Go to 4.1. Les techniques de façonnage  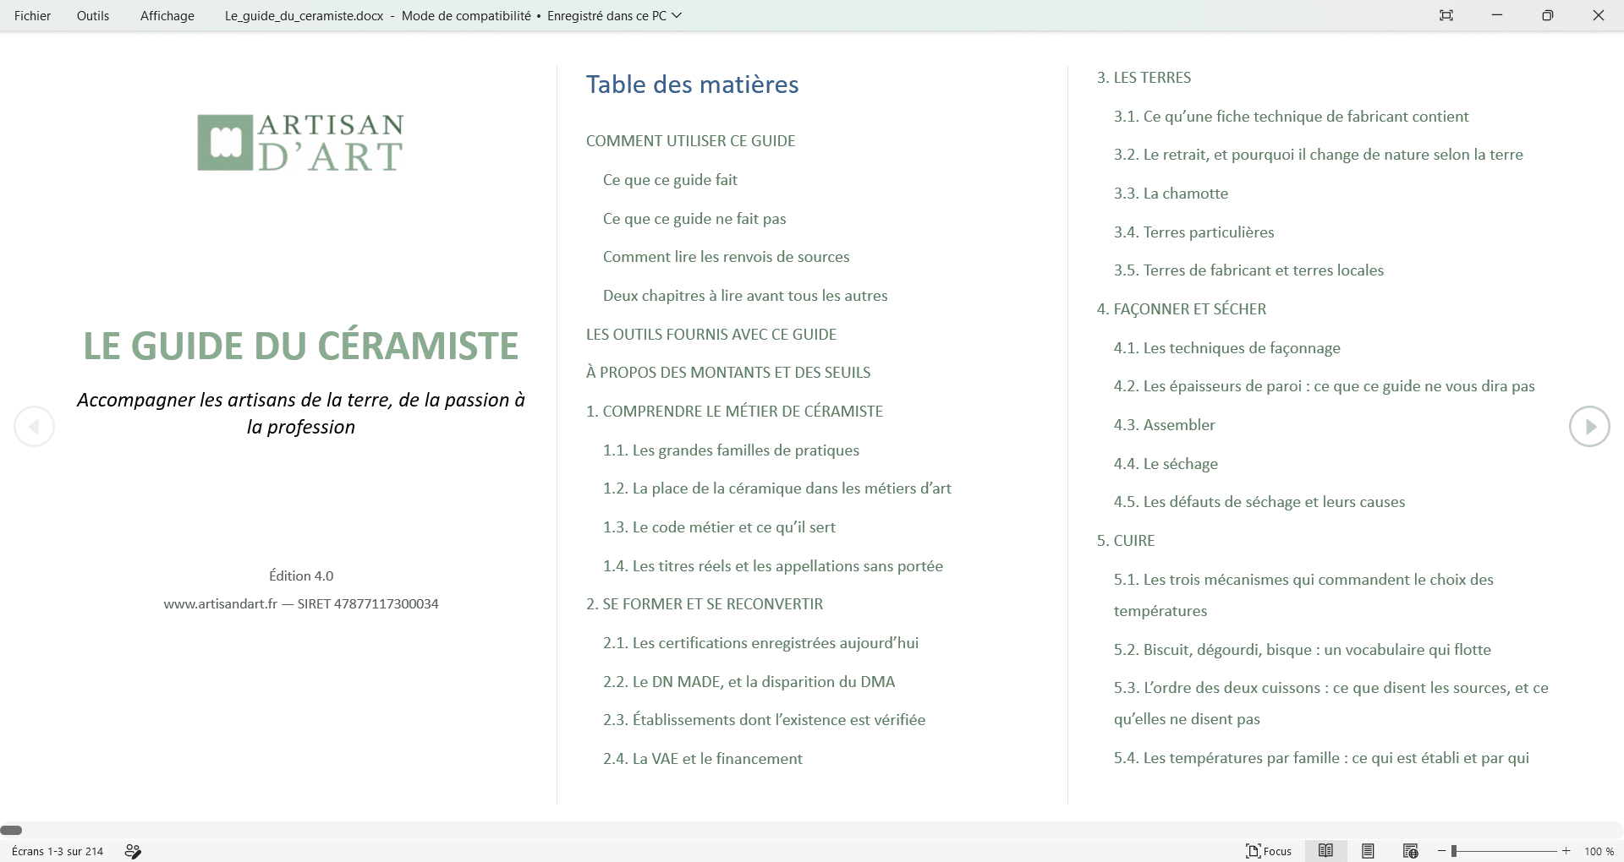click(x=1226, y=348)
